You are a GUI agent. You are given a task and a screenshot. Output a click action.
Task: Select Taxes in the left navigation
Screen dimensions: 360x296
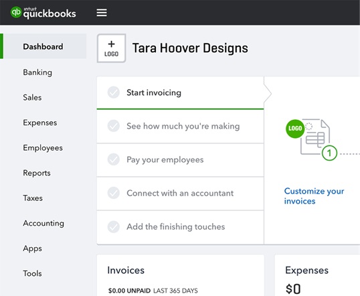33,198
